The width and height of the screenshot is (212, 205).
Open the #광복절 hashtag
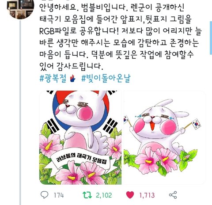point(53,78)
